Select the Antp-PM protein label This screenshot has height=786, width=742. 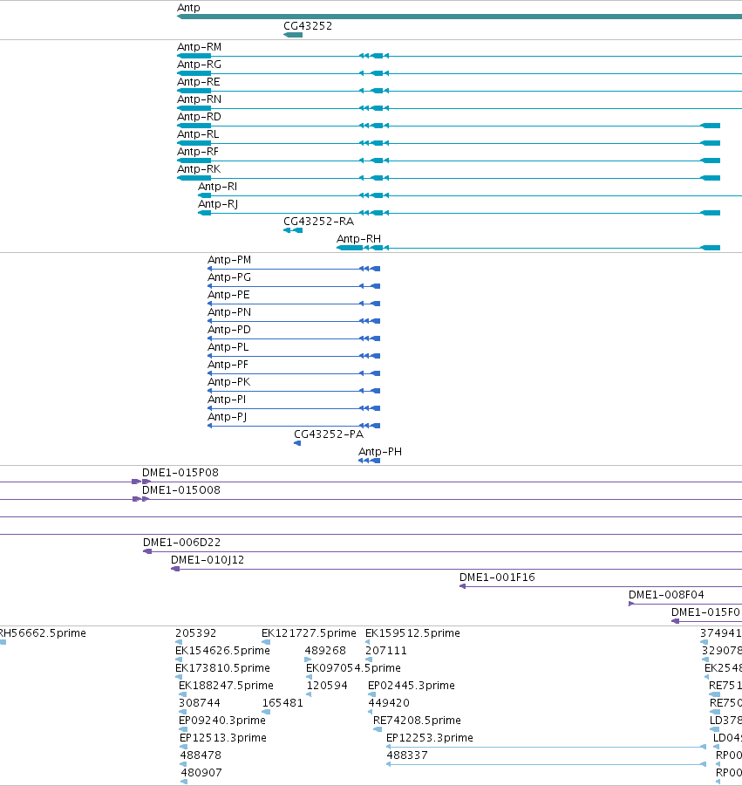tap(229, 260)
